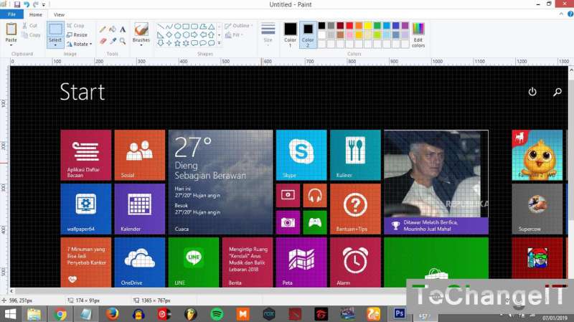Choose the Diamond shape

coord(169,35)
